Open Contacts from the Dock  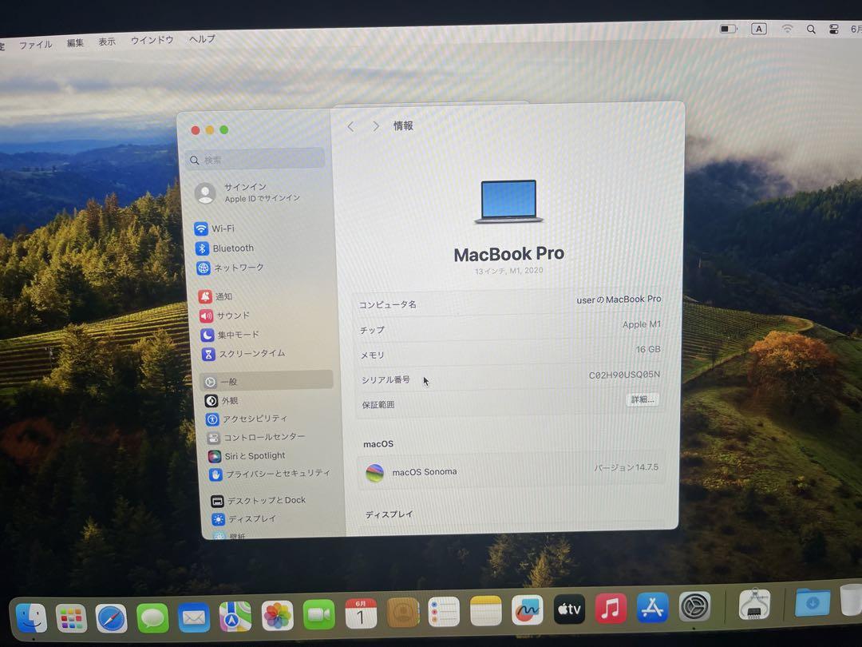(403, 613)
